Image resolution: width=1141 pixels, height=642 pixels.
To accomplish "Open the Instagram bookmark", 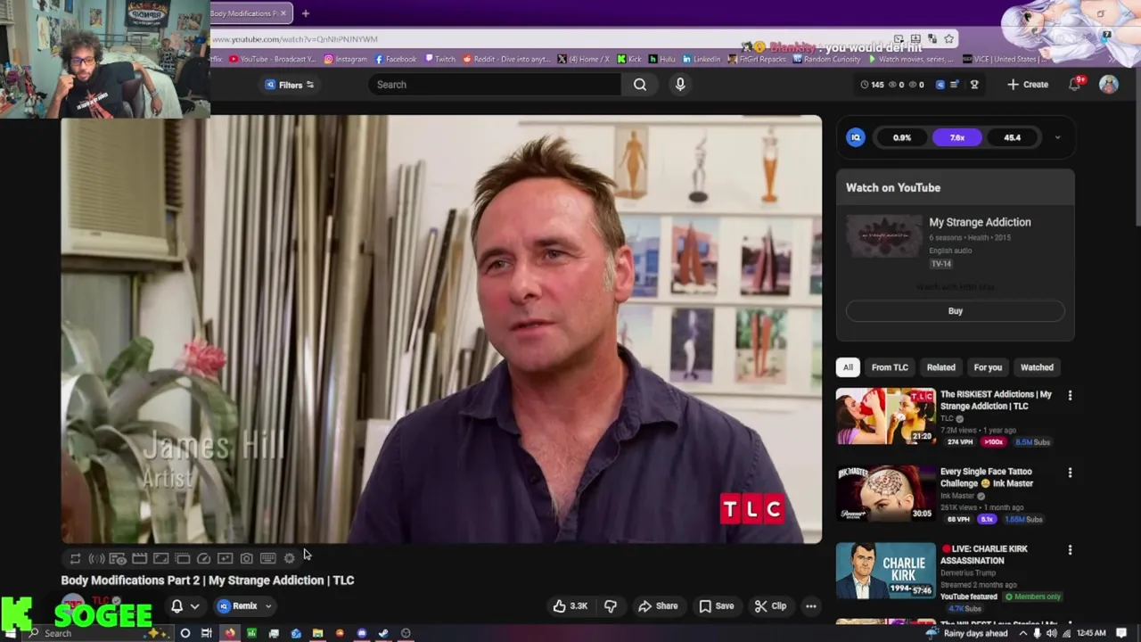I will coord(345,59).
